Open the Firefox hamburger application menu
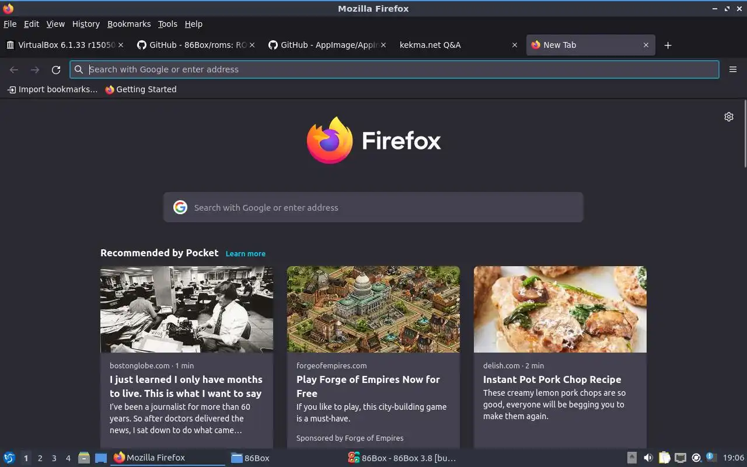Screen dimensions: 747x467 point(733,69)
